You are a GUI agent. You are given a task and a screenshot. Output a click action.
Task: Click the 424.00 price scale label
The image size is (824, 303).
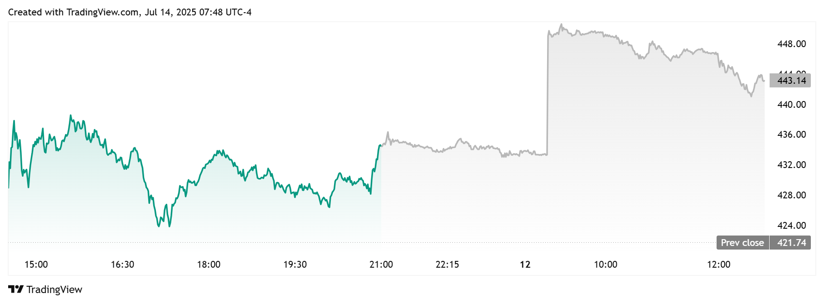click(x=791, y=226)
